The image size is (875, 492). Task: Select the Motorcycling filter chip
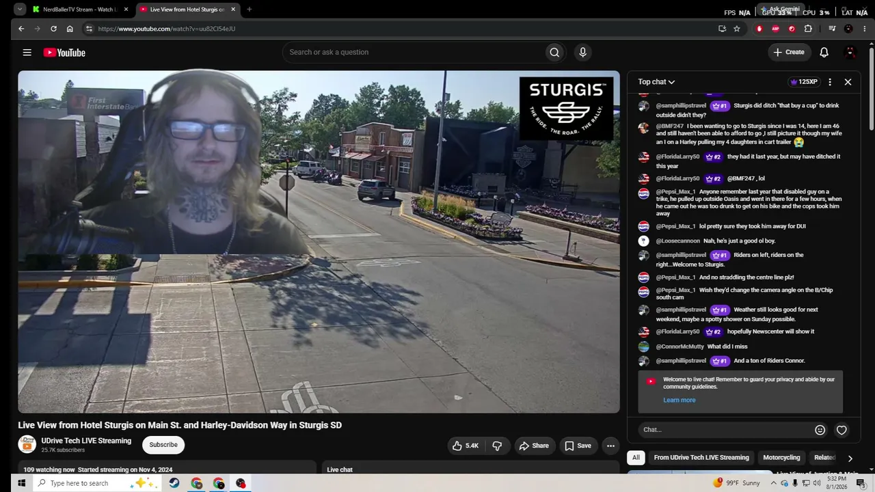pyautogui.click(x=781, y=458)
